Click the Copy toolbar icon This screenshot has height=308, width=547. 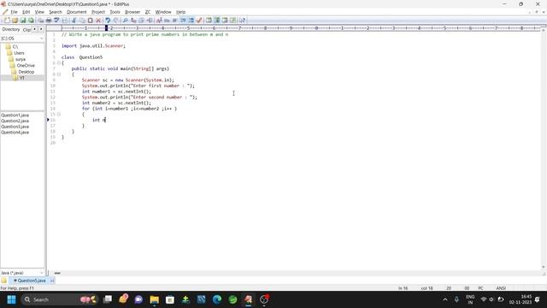tap(82, 21)
